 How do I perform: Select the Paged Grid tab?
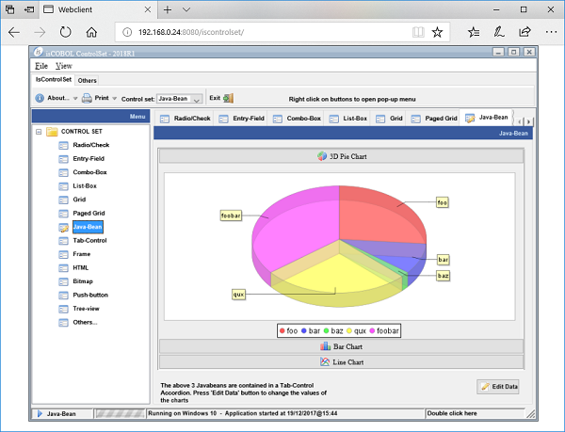coord(434,119)
